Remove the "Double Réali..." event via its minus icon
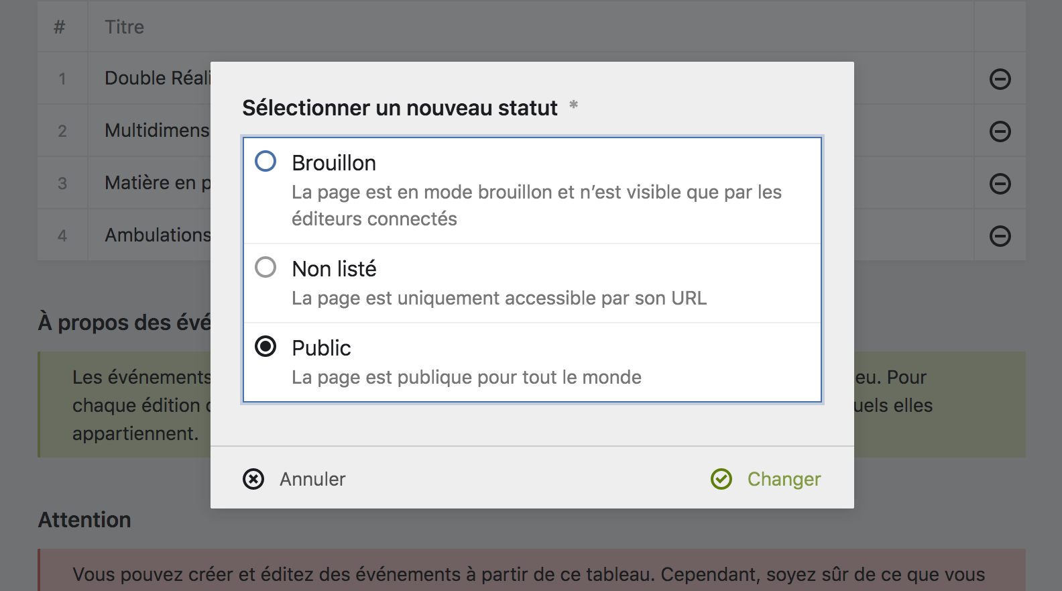 click(1000, 78)
